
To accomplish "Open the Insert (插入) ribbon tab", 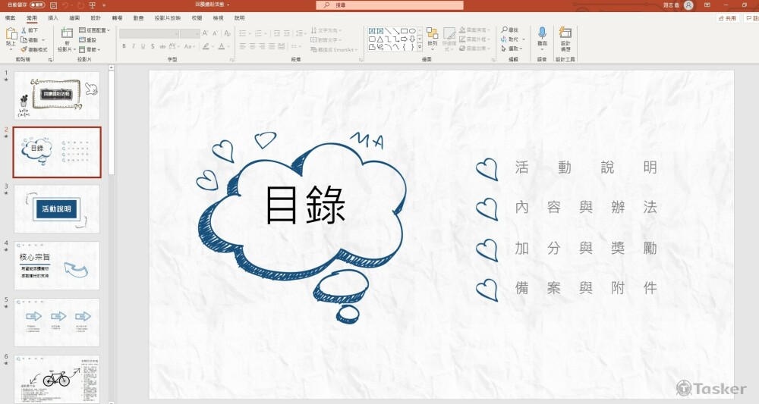I will 52,17.
